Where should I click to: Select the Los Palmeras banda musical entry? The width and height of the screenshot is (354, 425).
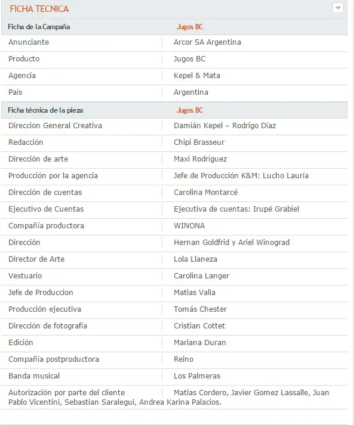pyautogui.click(x=197, y=376)
